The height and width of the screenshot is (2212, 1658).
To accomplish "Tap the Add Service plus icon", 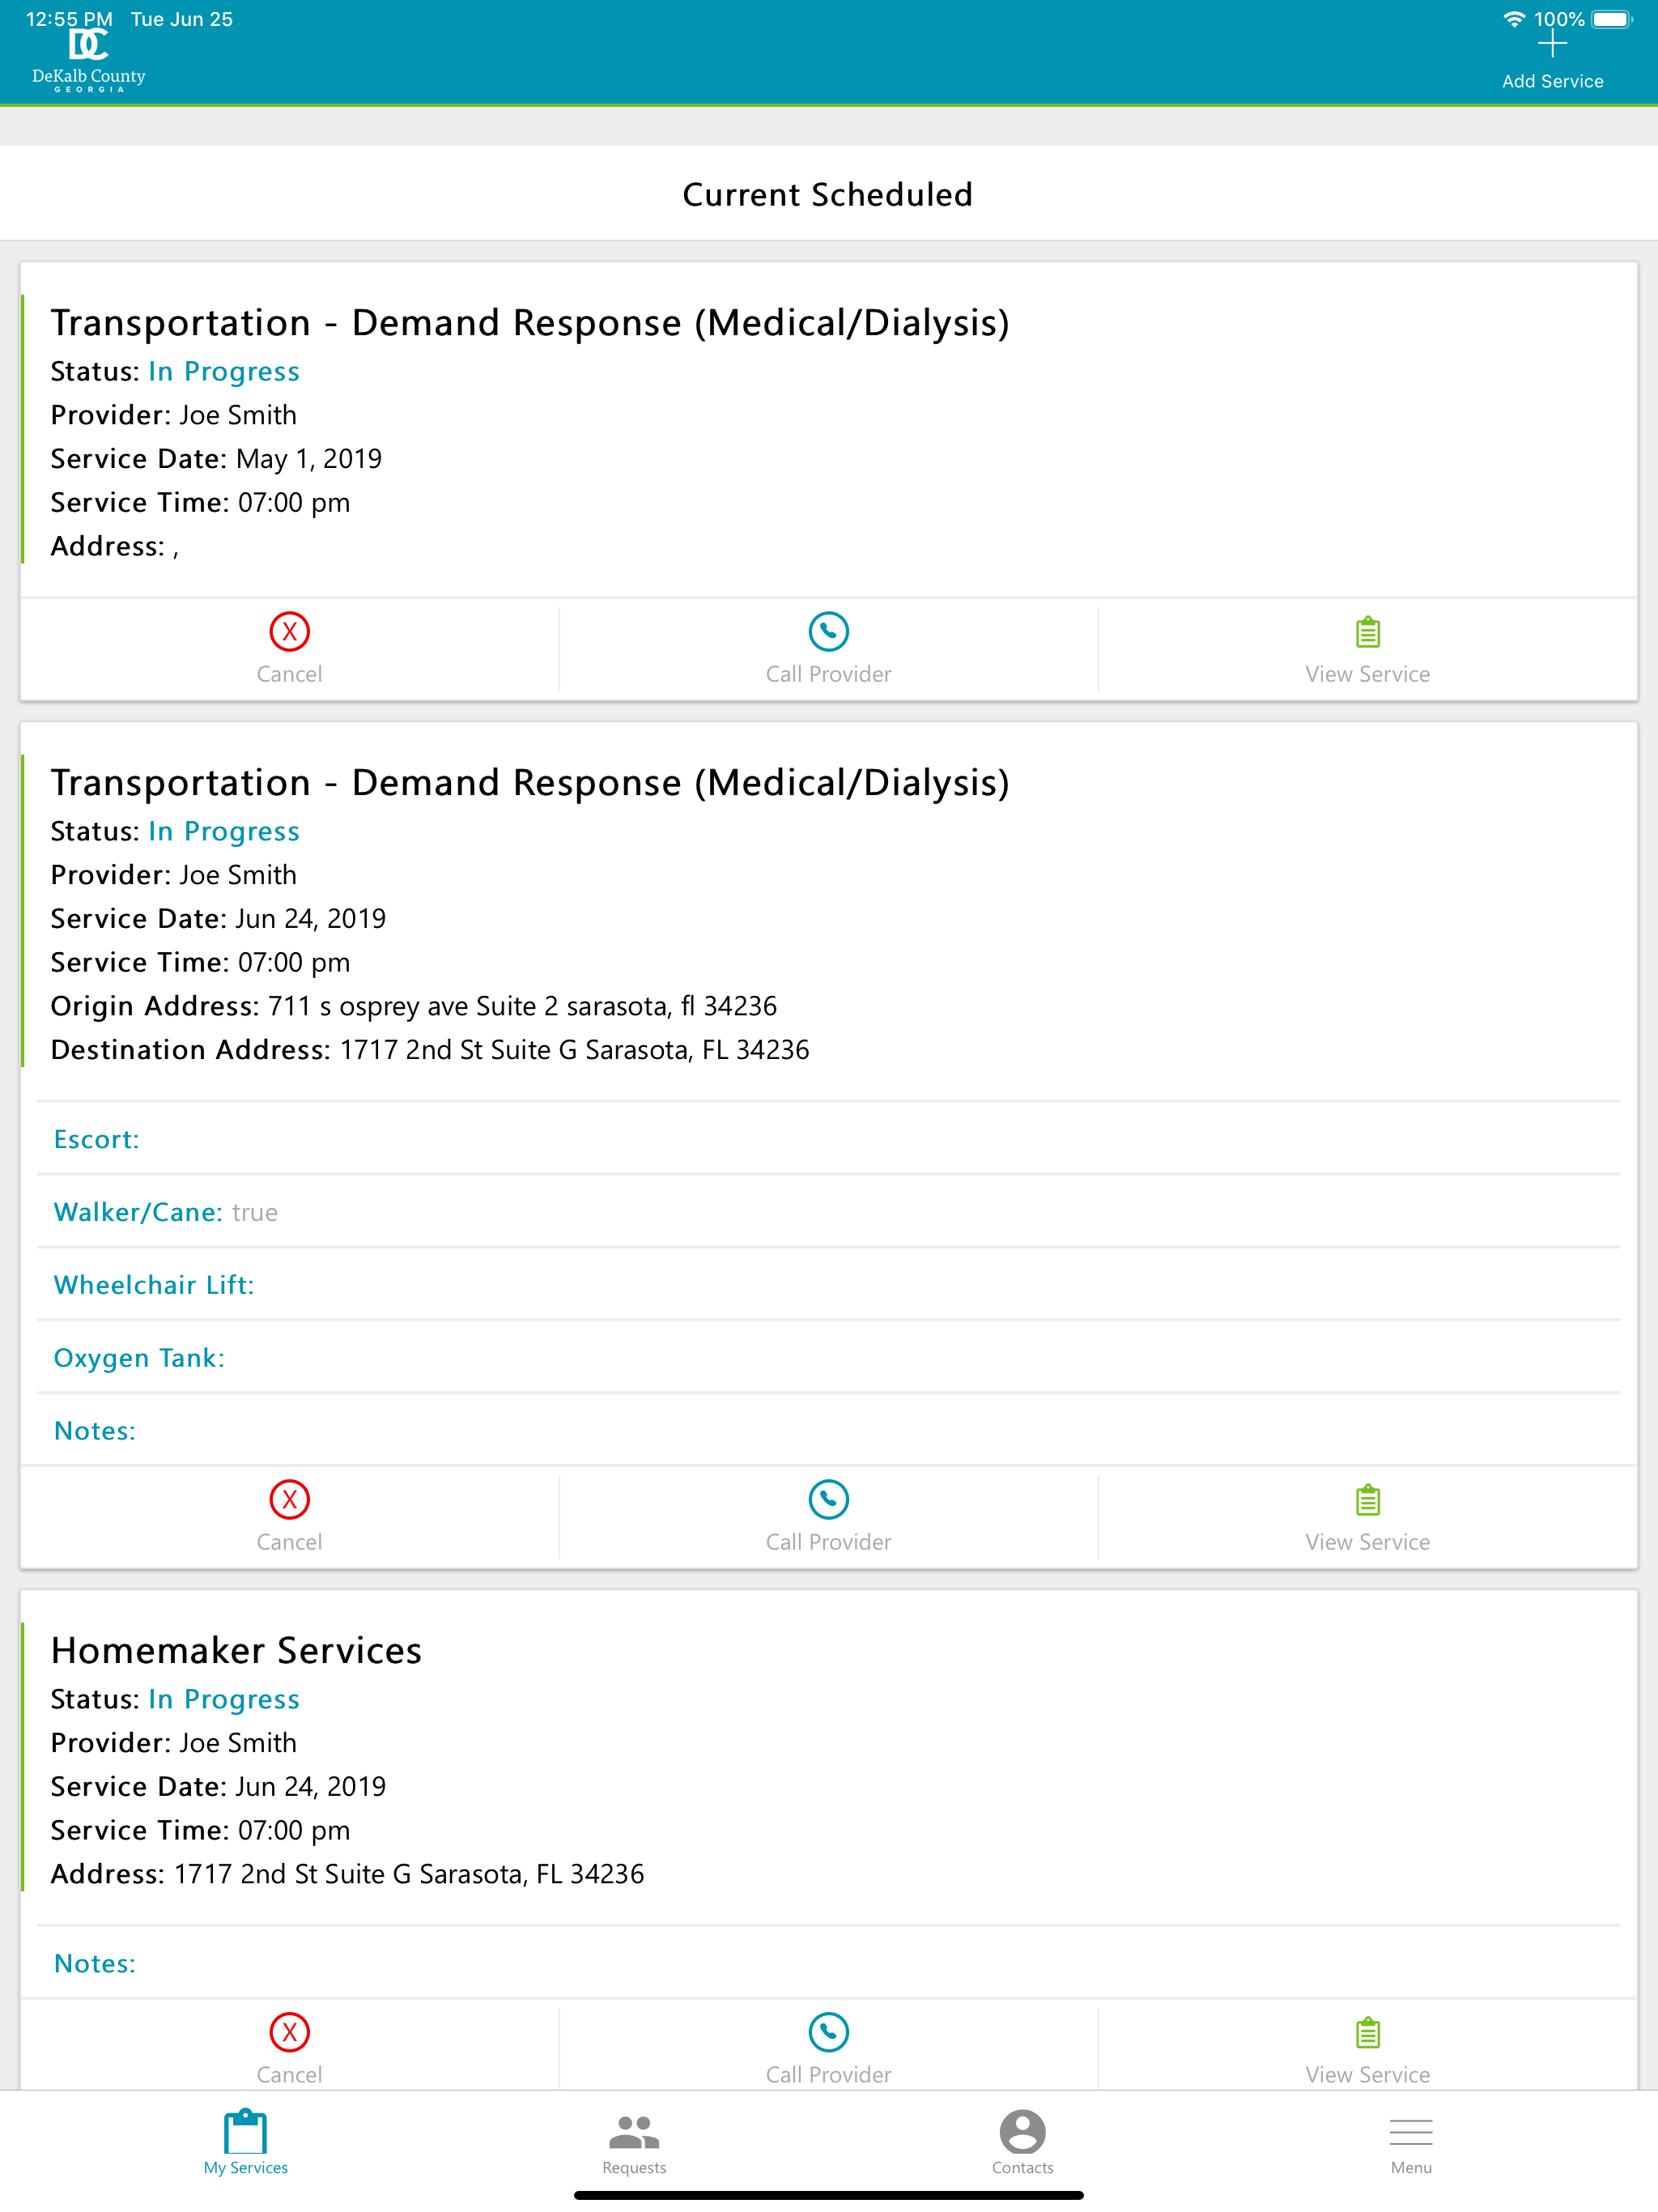I will point(1552,45).
